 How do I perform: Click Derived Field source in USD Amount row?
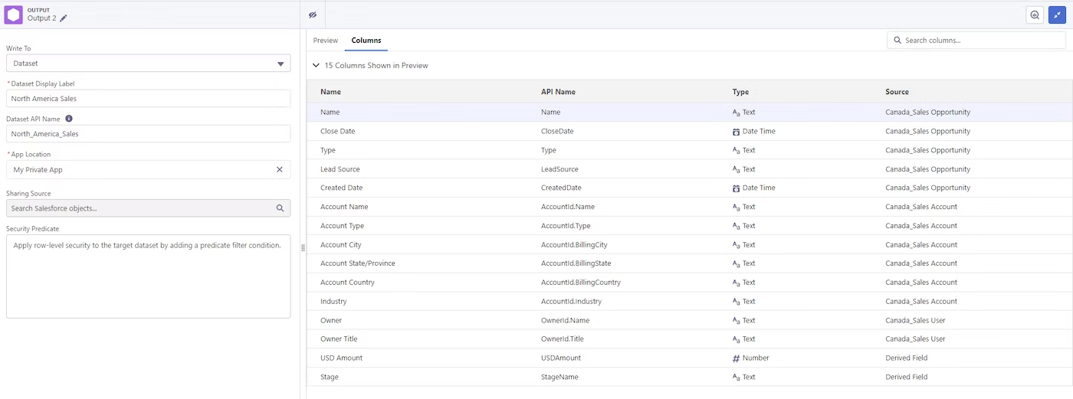(x=906, y=358)
